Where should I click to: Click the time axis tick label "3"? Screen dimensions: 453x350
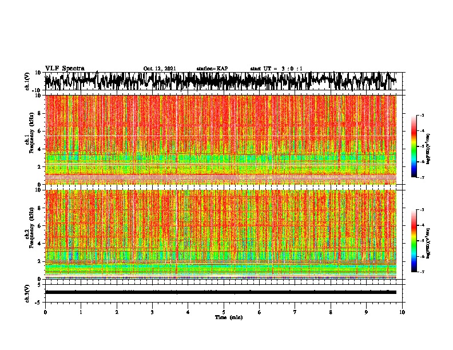coord(152,312)
